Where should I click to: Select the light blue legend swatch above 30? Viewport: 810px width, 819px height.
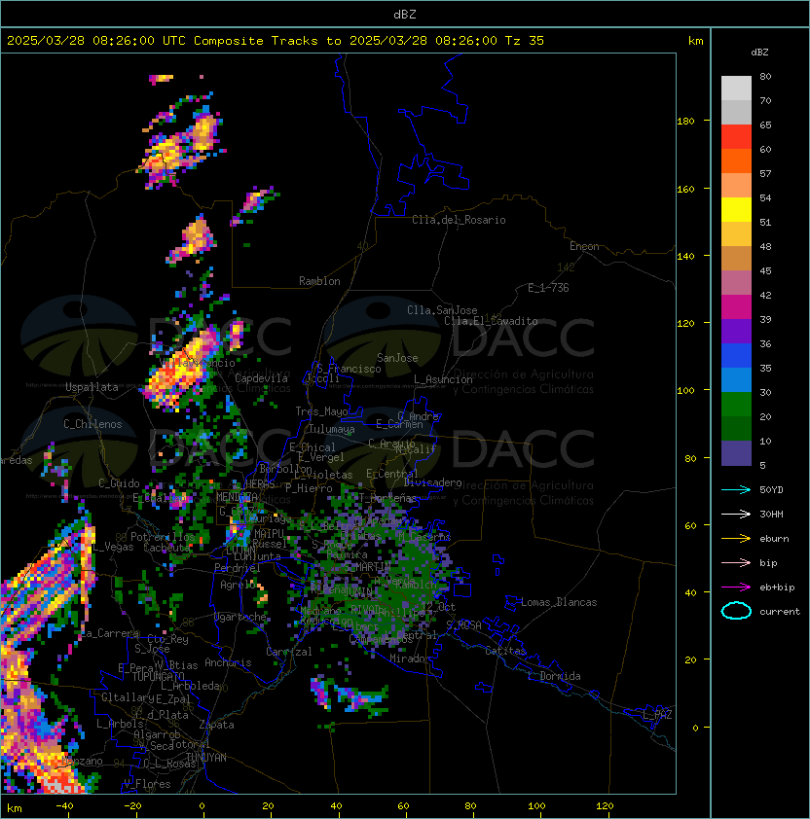coord(736,379)
